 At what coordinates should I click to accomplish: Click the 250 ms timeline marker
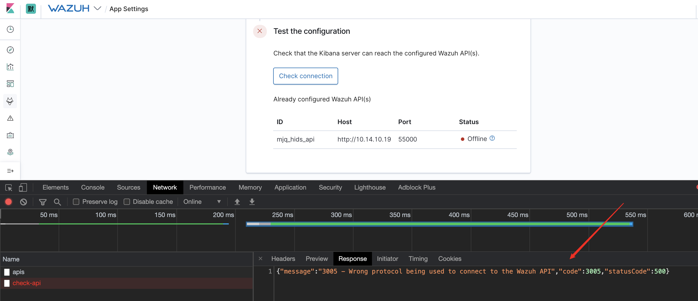point(282,215)
